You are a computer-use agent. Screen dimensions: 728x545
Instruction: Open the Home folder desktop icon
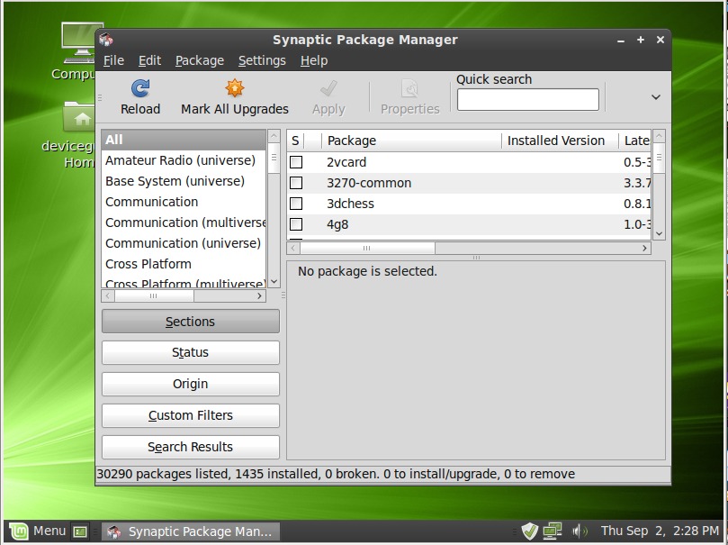click(x=79, y=116)
